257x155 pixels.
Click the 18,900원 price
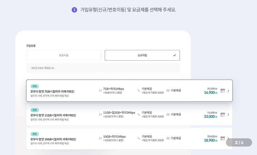coord(211,140)
